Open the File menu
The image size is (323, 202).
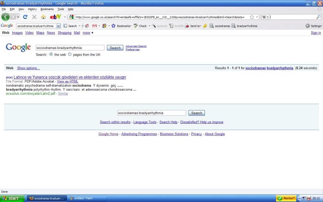click(x=4, y=9)
